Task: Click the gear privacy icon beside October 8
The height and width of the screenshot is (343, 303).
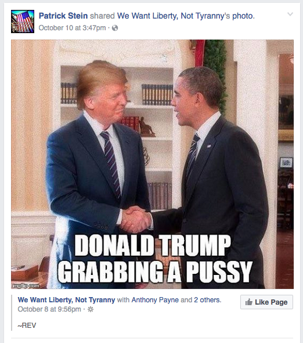Action: pos(91,309)
